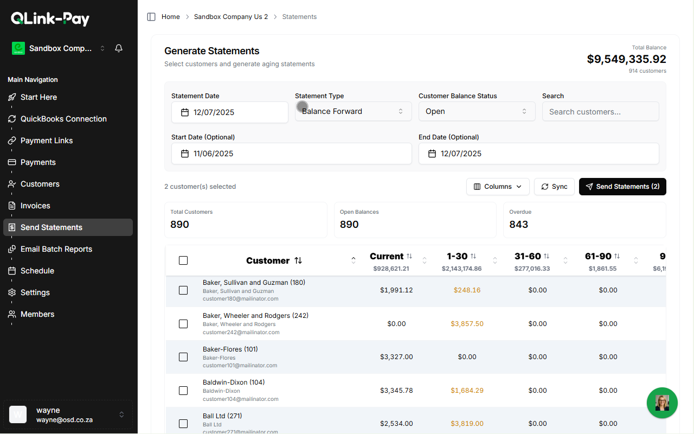This screenshot has height=434, width=694.
Task: Open the Home breadcrumb link
Action: coord(171,17)
